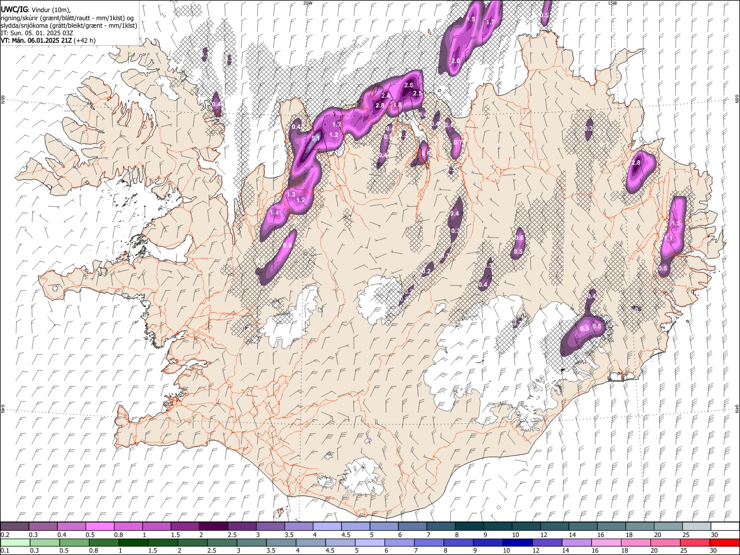The width and height of the screenshot is (740, 555).
Task: Select the 0.8 precipitation label on the map
Action: [x=287, y=246]
